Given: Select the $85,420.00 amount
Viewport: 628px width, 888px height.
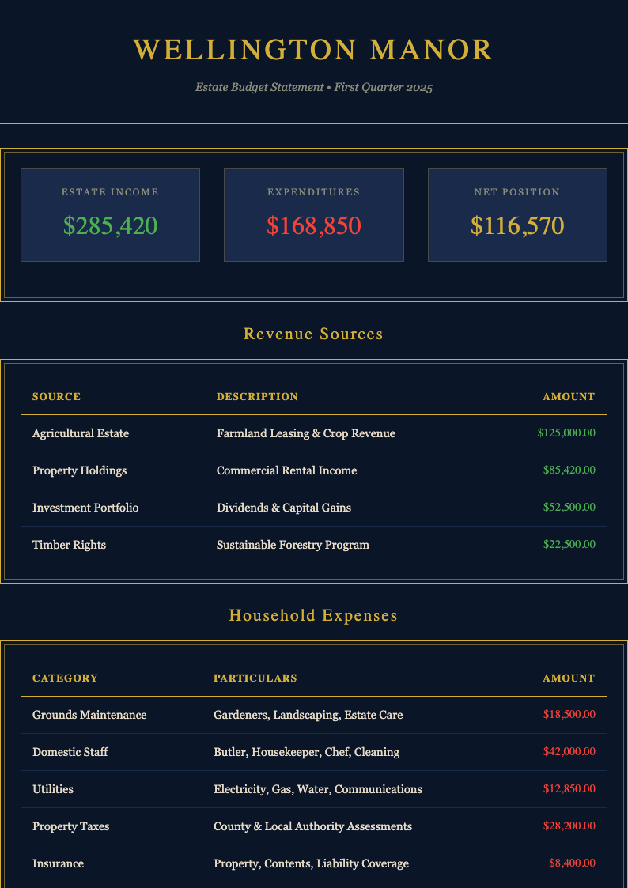Looking at the screenshot, I should pyautogui.click(x=569, y=470).
